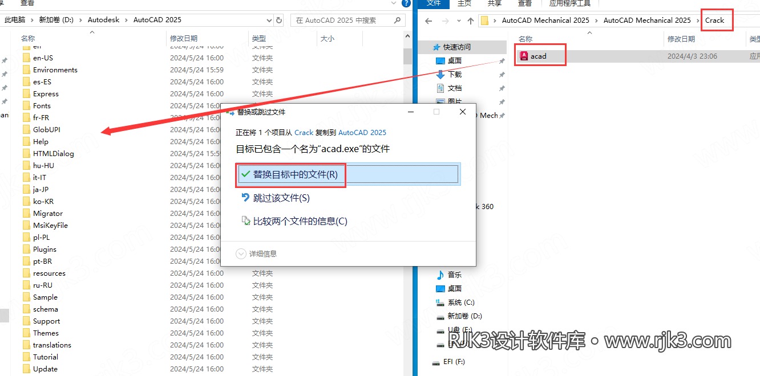Click the forward arrow in the right window
The image size is (760, 376).
(444, 21)
